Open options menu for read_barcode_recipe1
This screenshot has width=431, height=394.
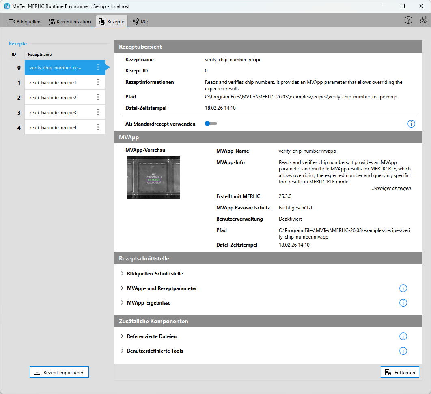click(x=98, y=83)
